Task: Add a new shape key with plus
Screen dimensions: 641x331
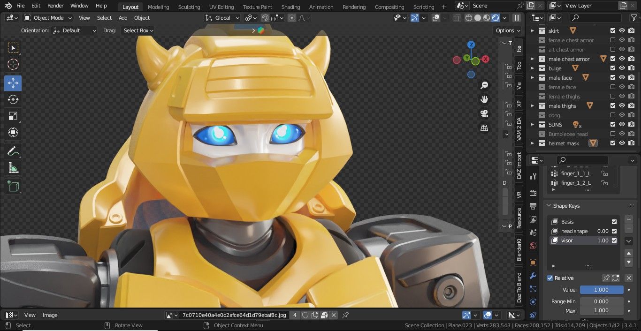Action: 629,219
